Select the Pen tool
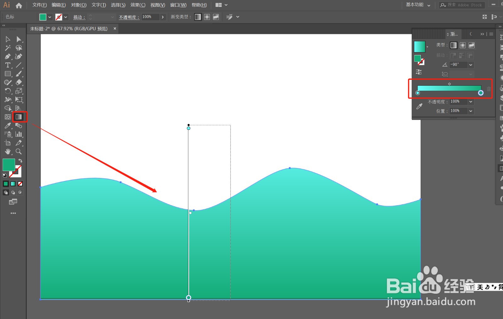Image resolution: width=503 pixels, height=319 pixels. pyautogui.click(x=8, y=57)
